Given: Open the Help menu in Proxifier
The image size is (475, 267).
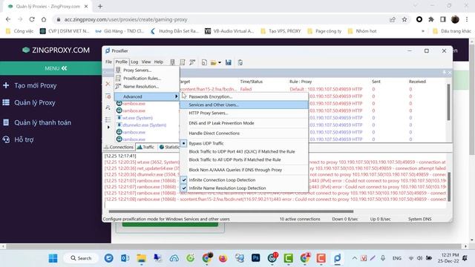Looking at the screenshot, I should click(159, 62).
